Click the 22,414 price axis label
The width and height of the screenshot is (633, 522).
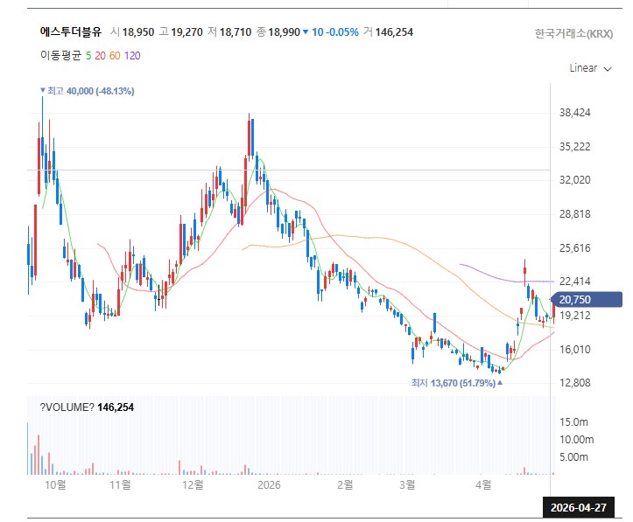click(575, 282)
